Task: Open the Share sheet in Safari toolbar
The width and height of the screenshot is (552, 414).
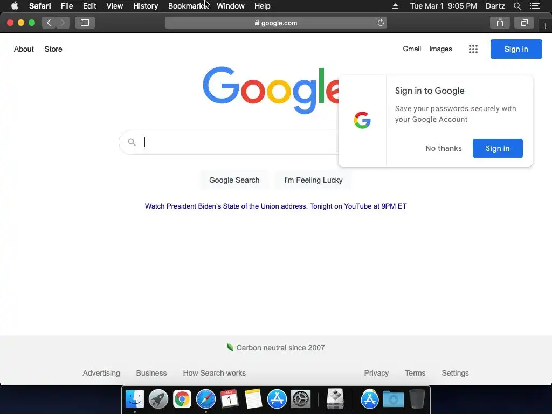Action: pos(500,23)
